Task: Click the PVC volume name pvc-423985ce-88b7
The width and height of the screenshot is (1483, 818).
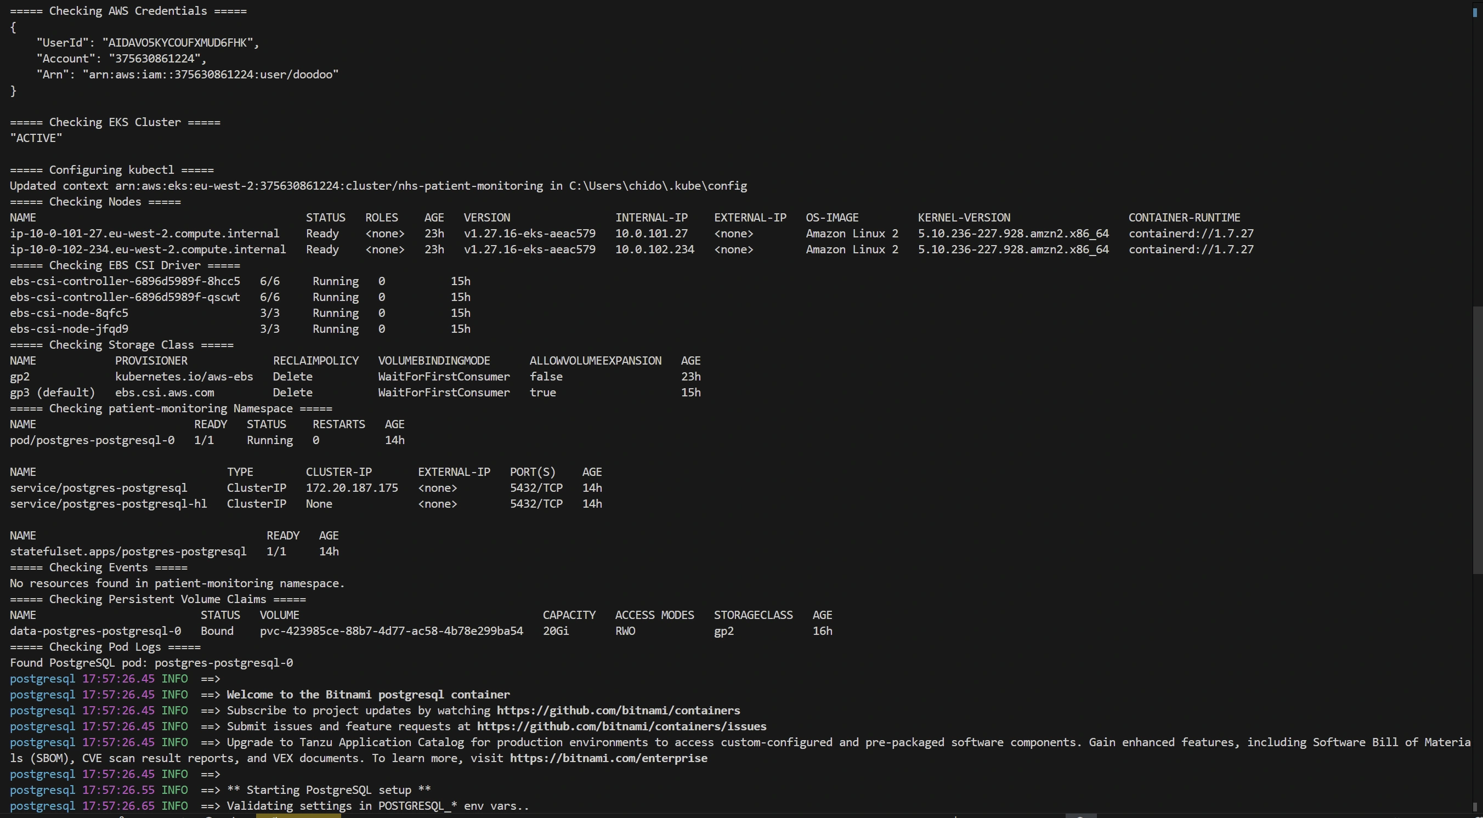Action: click(391, 631)
